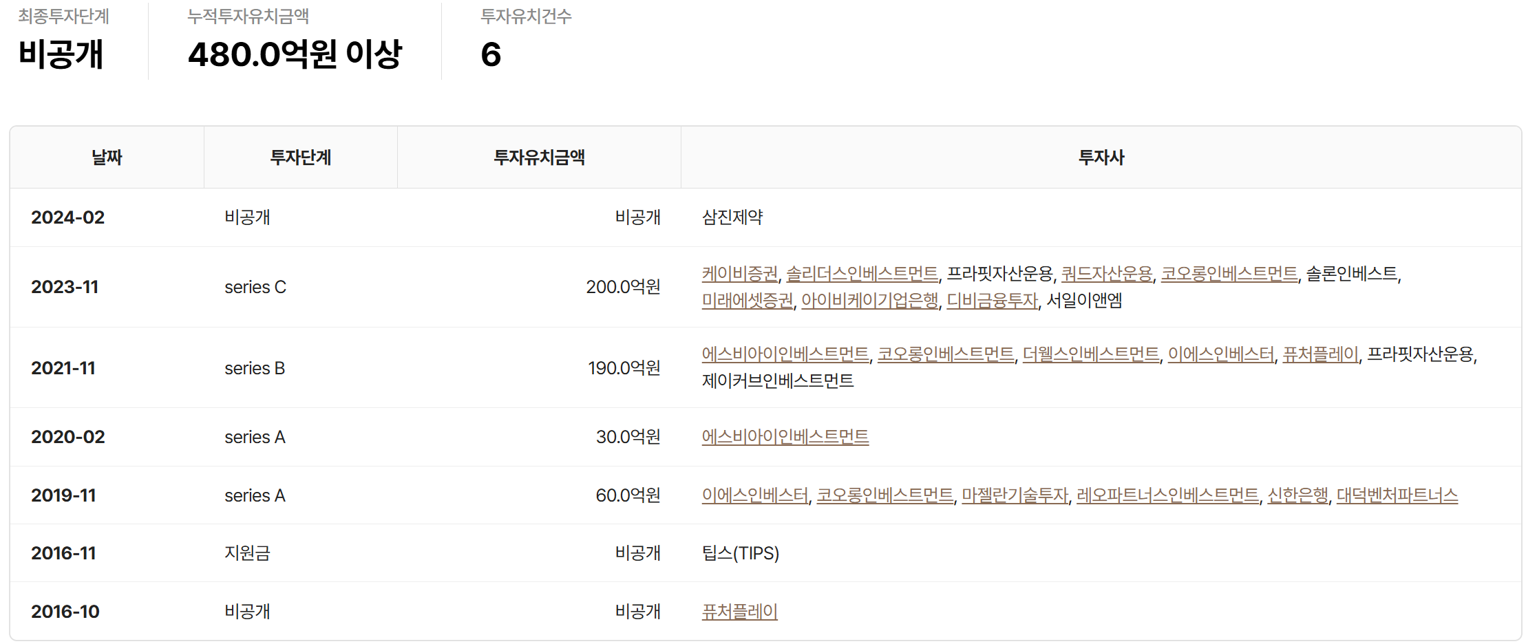Screen dimensions: 1526x644
Task: Select the 투자단계 column header
Action: [x=300, y=158]
